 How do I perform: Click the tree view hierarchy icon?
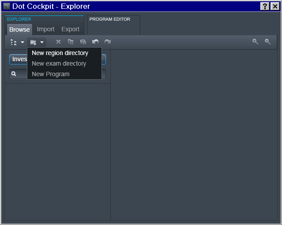coord(14,42)
